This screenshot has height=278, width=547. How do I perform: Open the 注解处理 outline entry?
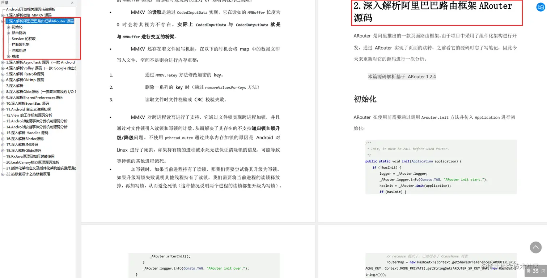[x=19, y=51]
